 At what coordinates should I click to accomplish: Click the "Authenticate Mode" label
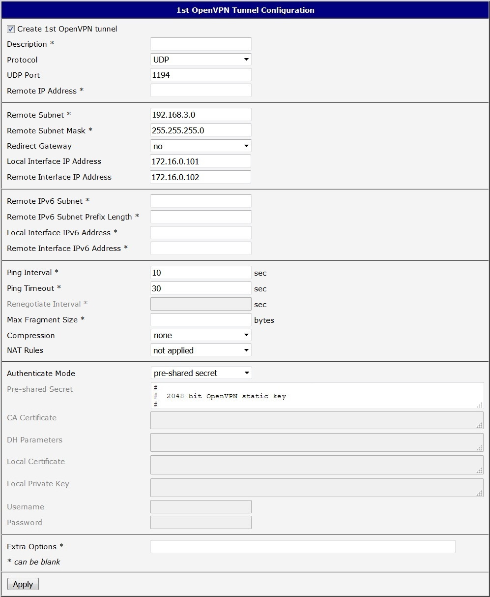point(41,374)
